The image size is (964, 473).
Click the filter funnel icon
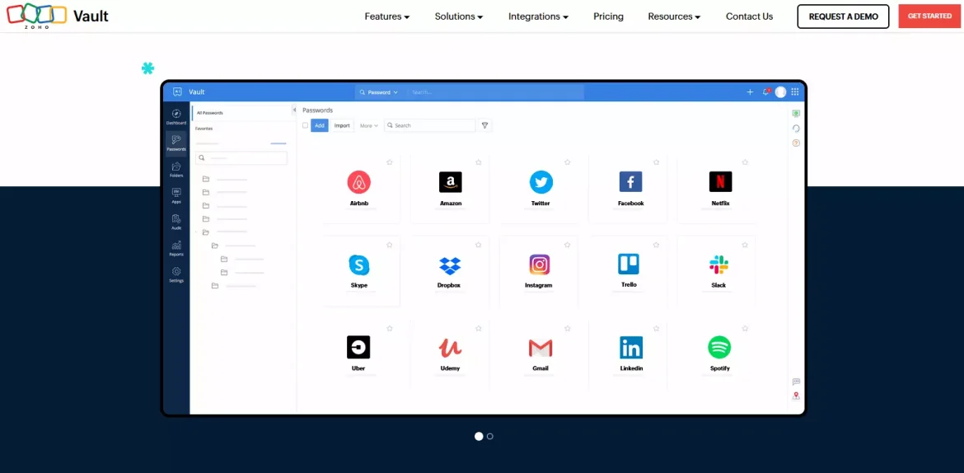484,125
